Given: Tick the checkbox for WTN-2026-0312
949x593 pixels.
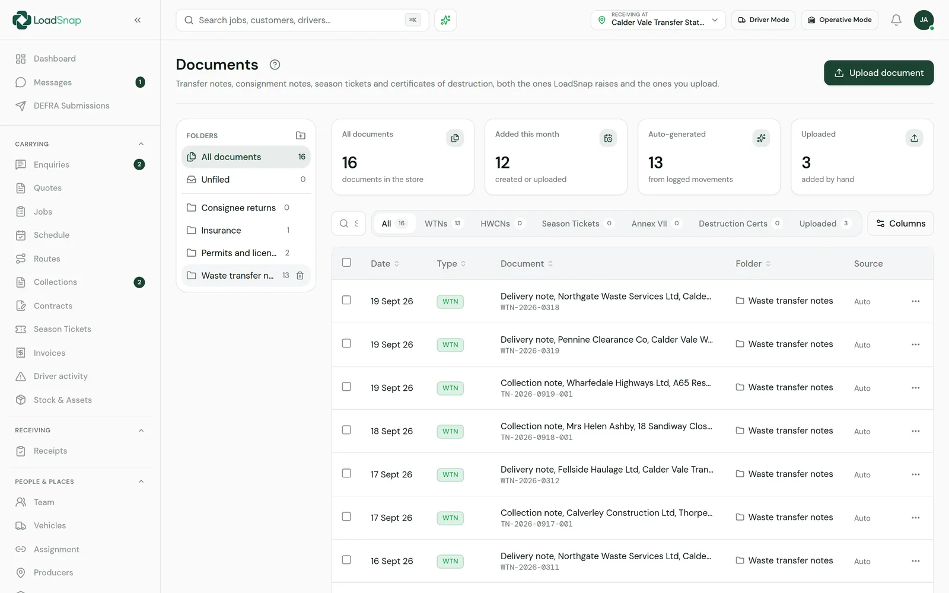Looking at the screenshot, I should click(x=346, y=473).
